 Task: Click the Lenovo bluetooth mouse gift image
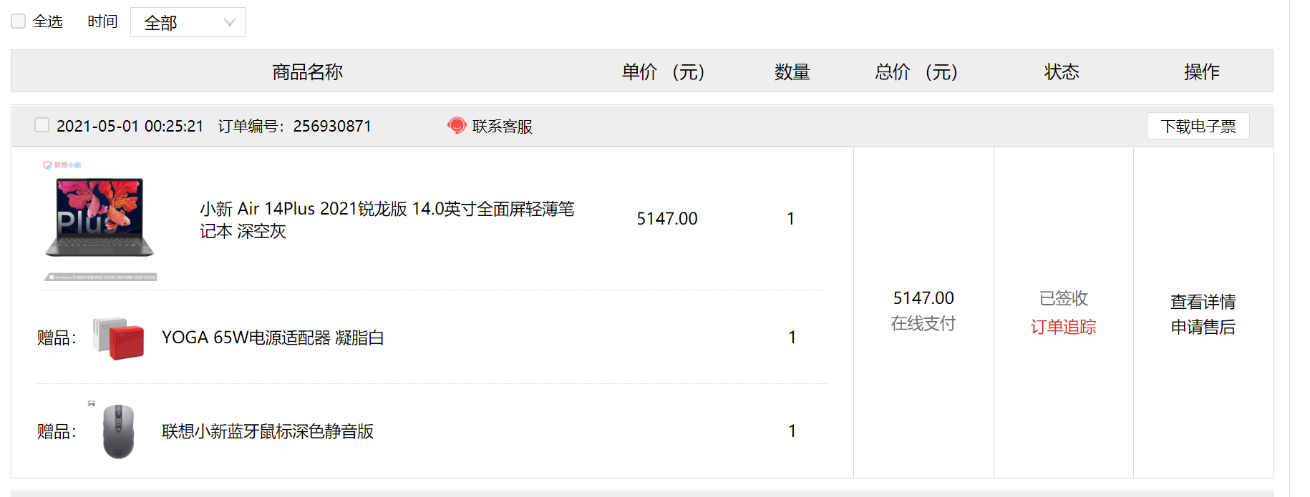point(118,431)
